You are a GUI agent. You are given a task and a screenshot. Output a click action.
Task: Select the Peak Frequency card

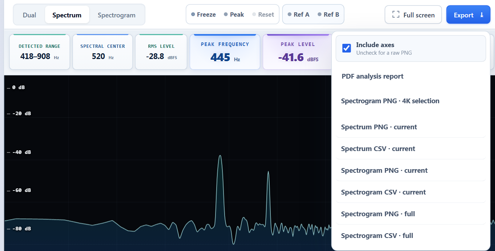tap(225, 52)
